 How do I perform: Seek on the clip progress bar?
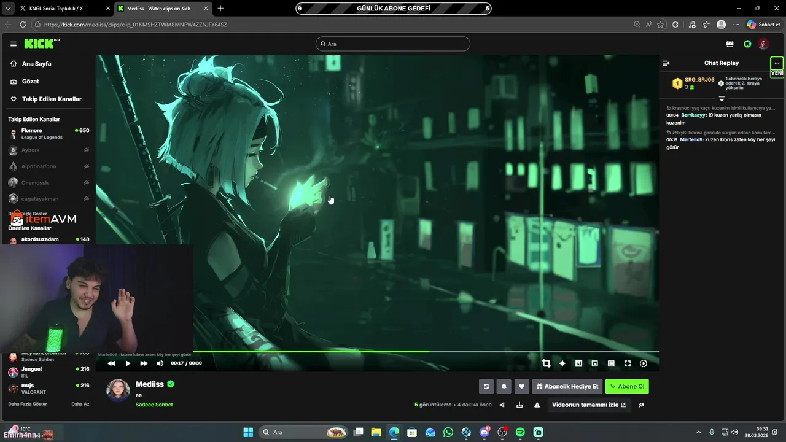(377, 352)
